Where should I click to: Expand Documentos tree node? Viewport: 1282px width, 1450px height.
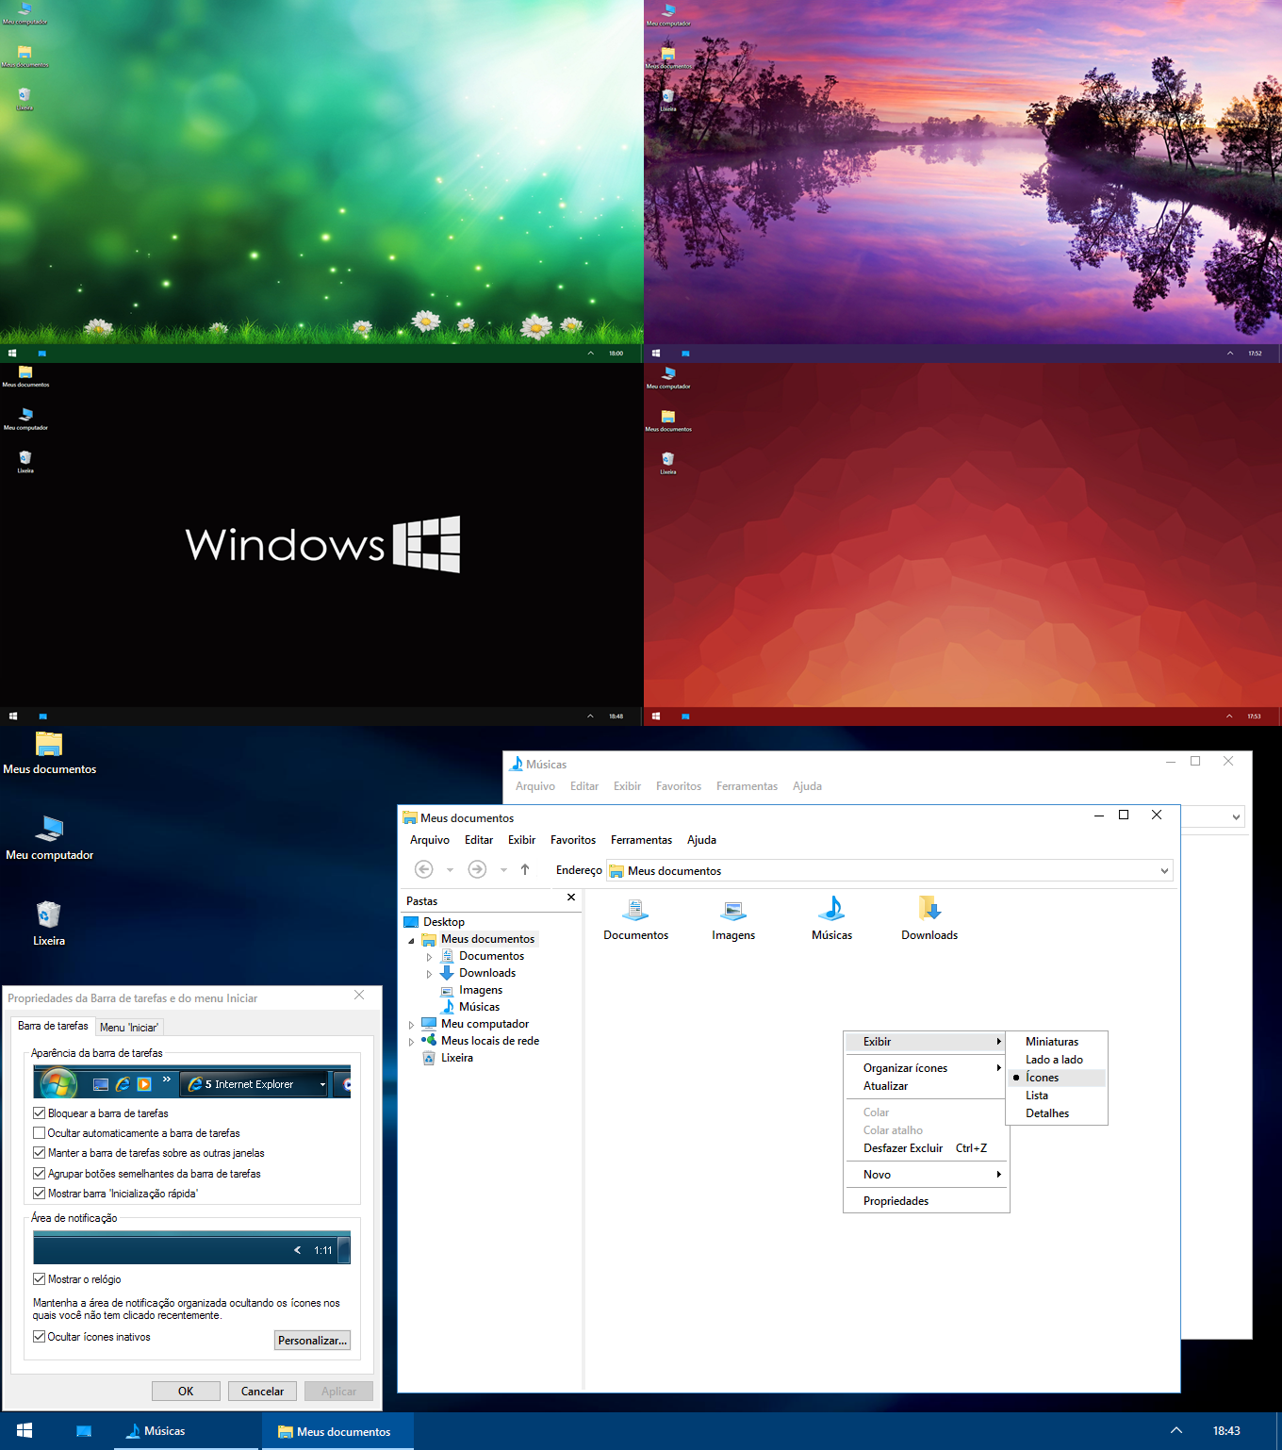pos(429,957)
